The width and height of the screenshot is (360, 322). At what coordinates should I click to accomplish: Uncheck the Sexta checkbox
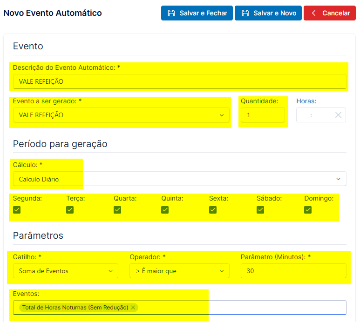[x=213, y=209]
